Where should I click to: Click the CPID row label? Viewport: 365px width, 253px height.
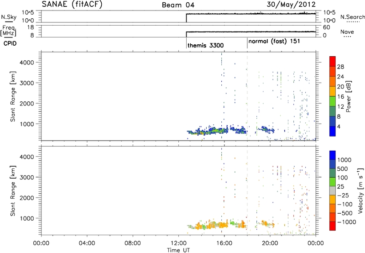point(10,43)
